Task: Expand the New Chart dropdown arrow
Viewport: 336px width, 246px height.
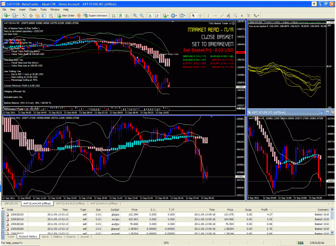Action: pos(9,16)
